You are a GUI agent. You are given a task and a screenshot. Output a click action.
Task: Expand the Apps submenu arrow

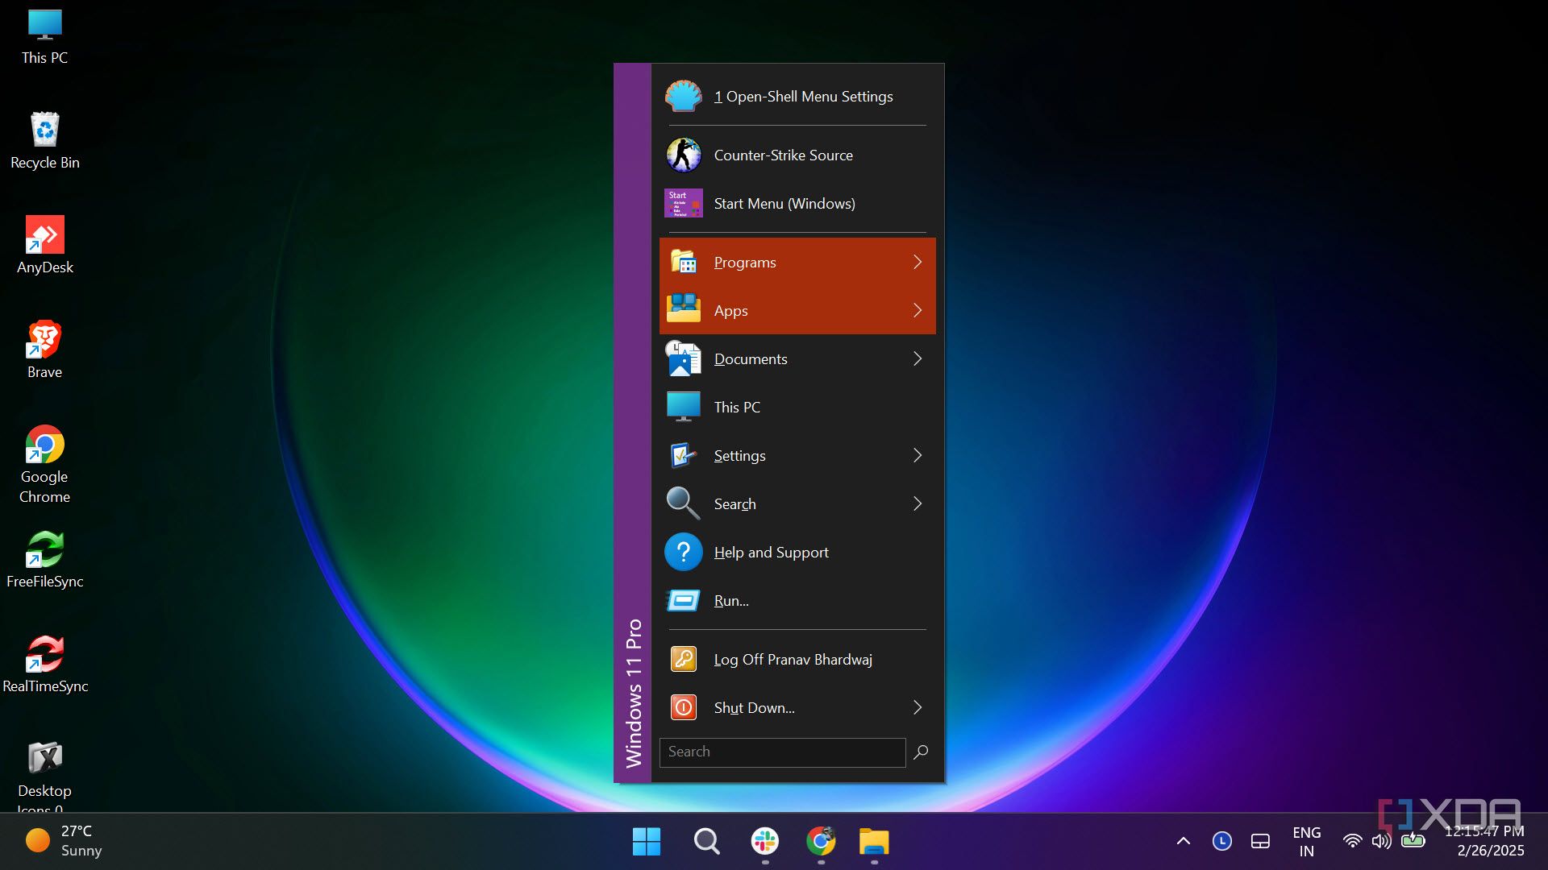point(917,311)
